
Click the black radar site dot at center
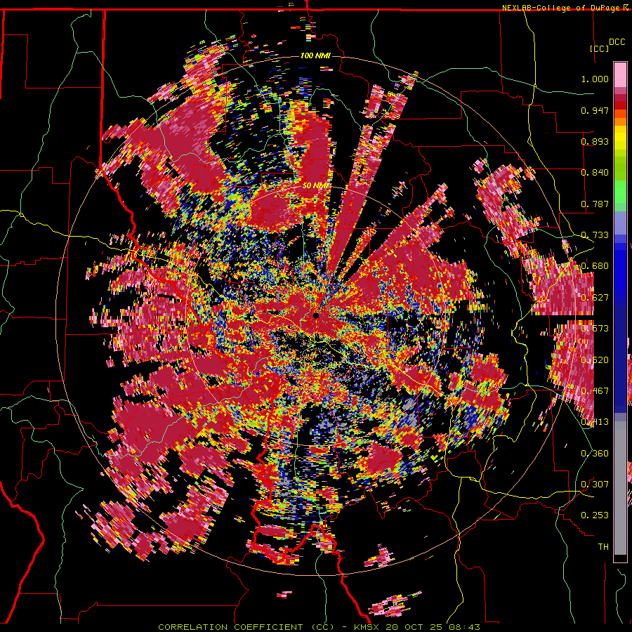[316, 315]
